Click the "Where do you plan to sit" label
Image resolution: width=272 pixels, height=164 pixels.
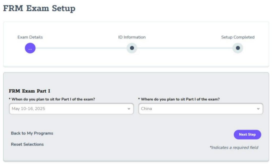179,99
